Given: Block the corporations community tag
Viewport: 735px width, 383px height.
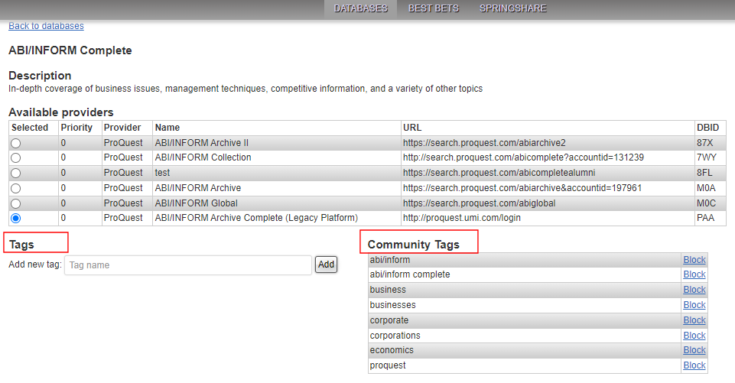Looking at the screenshot, I should pyautogui.click(x=694, y=335).
